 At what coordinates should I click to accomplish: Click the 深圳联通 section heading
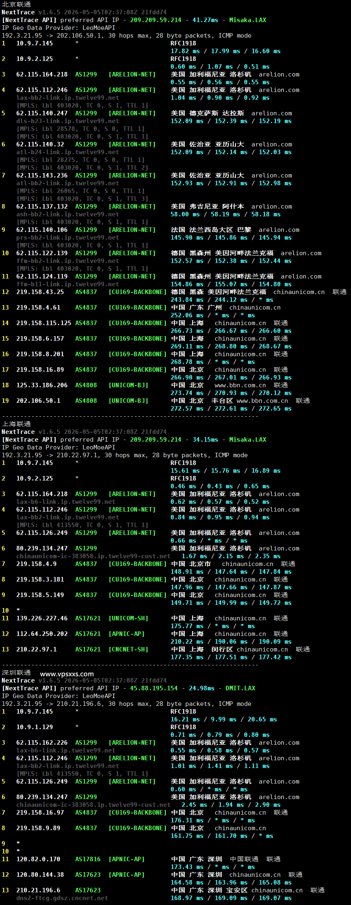pos(16,672)
